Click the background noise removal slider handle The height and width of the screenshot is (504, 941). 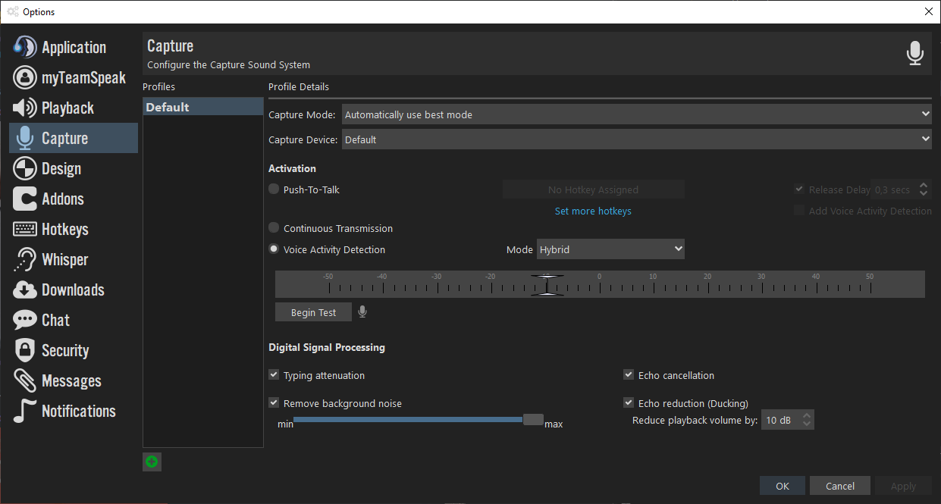(533, 420)
